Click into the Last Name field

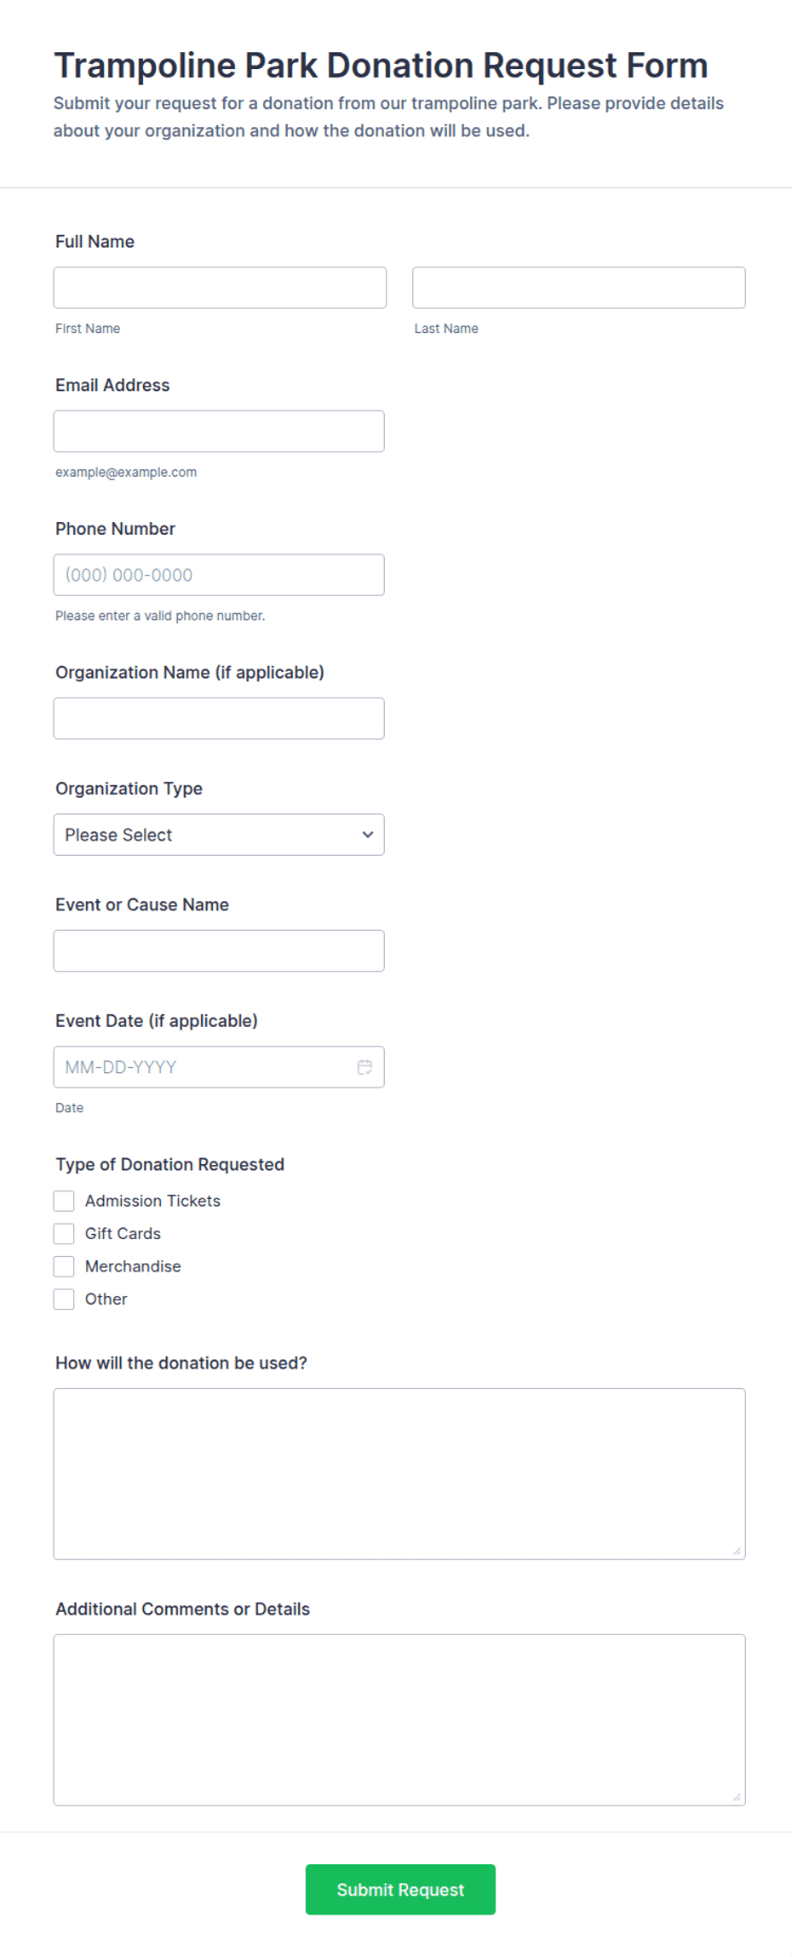(579, 288)
